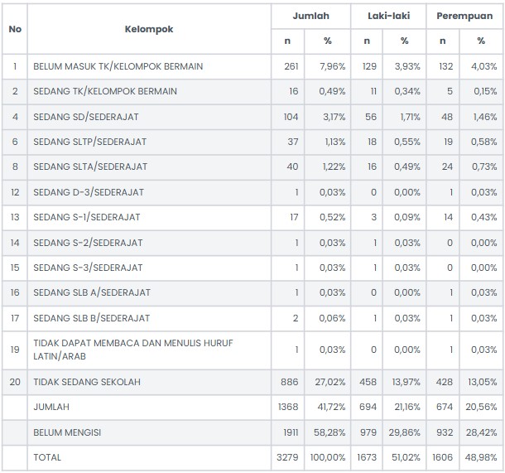Click the Perempuan column header
This screenshot has height=473, width=505.
tap(464, 16)
